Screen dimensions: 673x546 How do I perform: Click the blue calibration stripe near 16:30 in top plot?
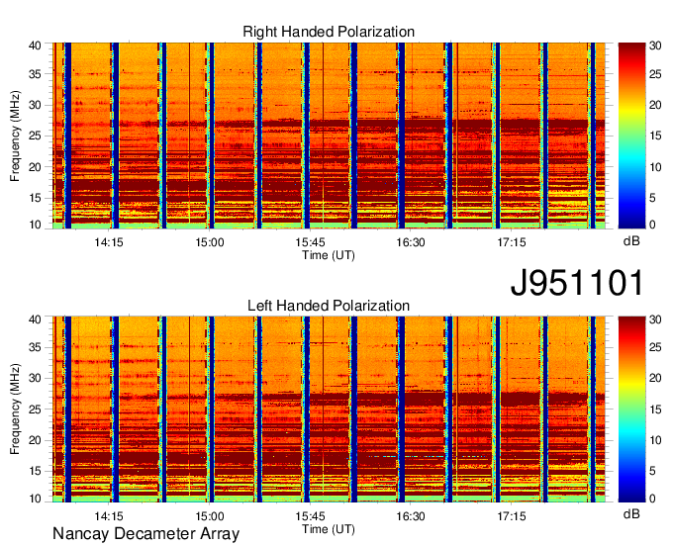click(401, 136)
